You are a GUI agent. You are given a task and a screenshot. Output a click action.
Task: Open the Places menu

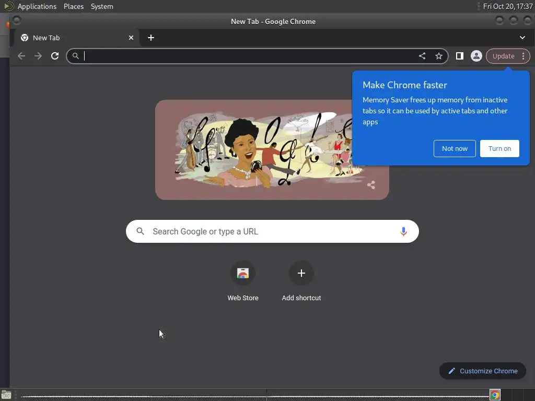point(74,6)
